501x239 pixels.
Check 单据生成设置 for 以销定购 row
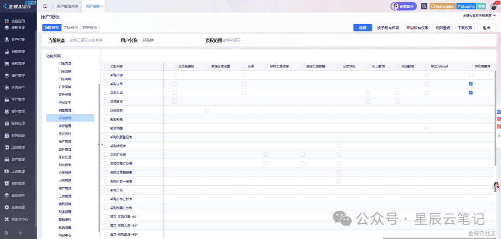(207, 110)
